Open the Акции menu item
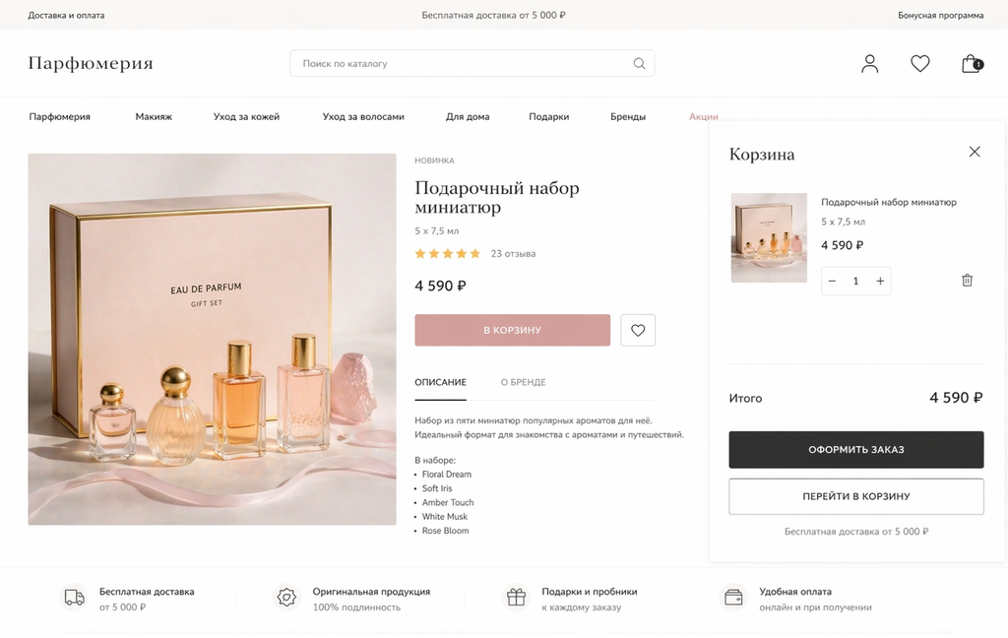1008x638 pixels. click(x=703, y=116)
